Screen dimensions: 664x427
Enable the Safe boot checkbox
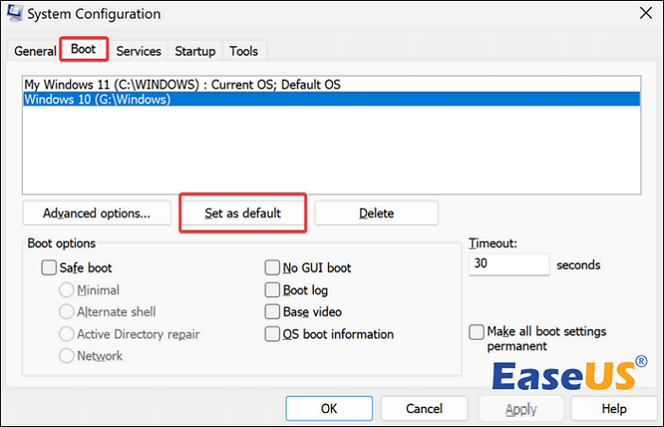[49, 269]
